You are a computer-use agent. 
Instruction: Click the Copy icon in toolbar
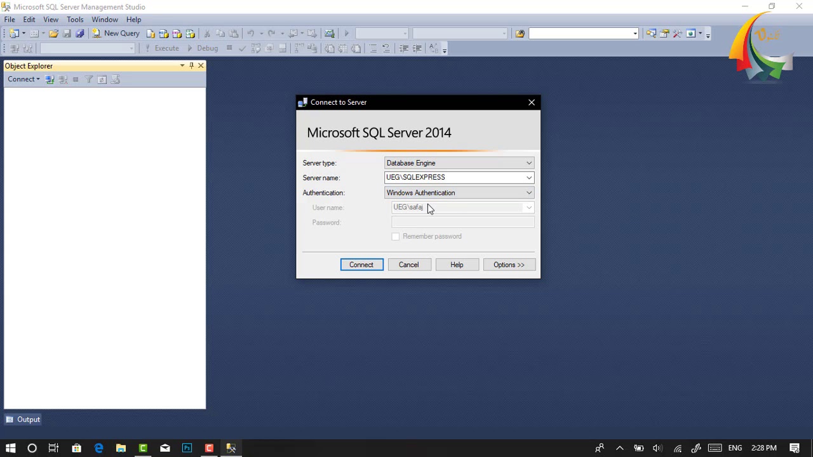[220, 34]
